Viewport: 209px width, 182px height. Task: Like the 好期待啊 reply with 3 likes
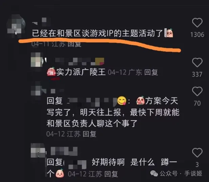[197, 152]
